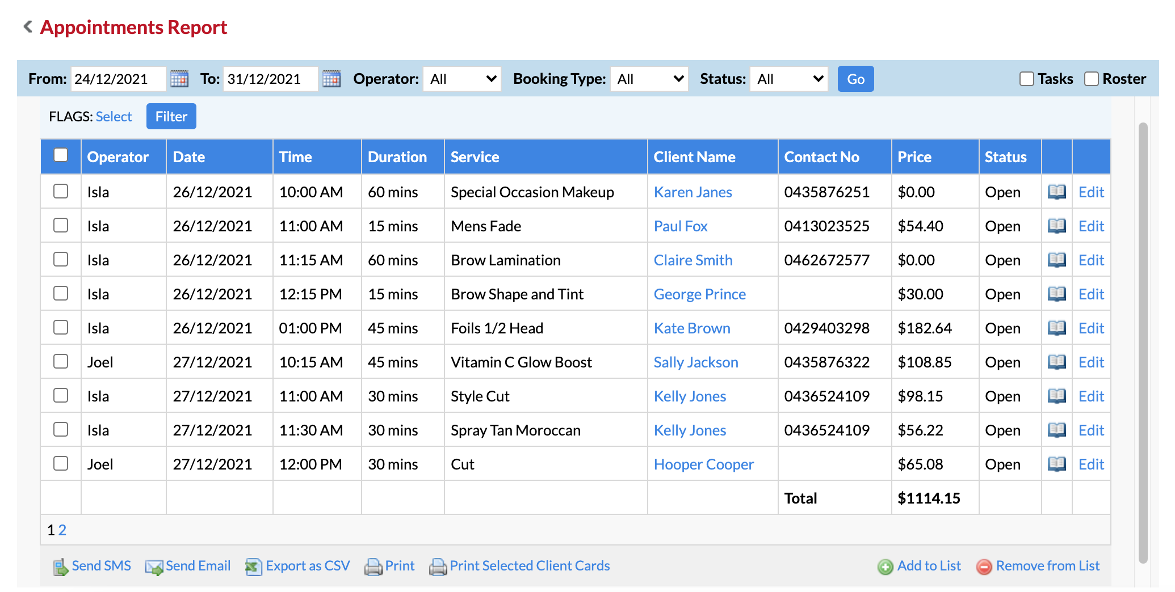Open Claire Smith client link
This screenshot has width=1175, height=592.
pyautogui.click(x=693, y=260)
